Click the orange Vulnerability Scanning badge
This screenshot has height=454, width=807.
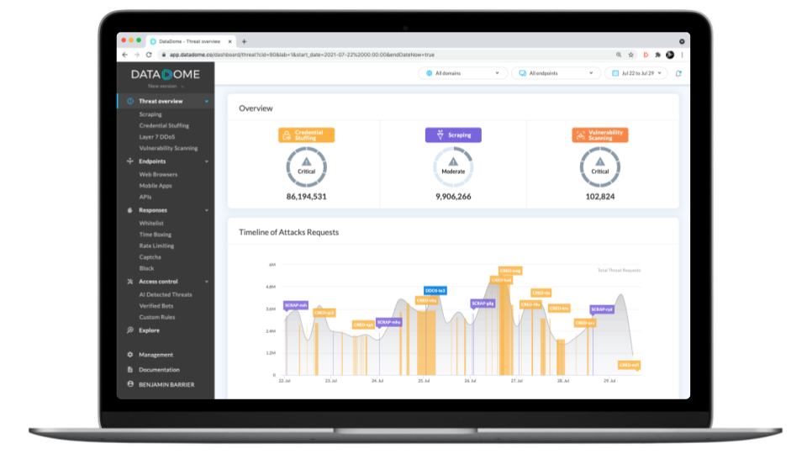coord(599,135)
